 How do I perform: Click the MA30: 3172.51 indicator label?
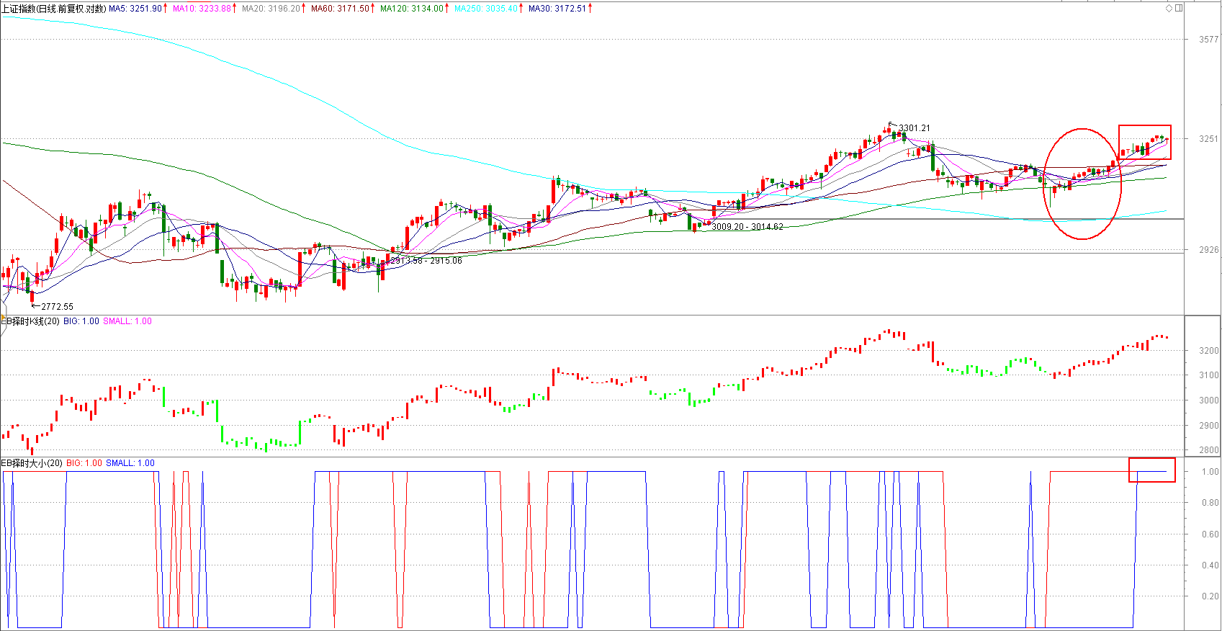click(x=557, y=9)
